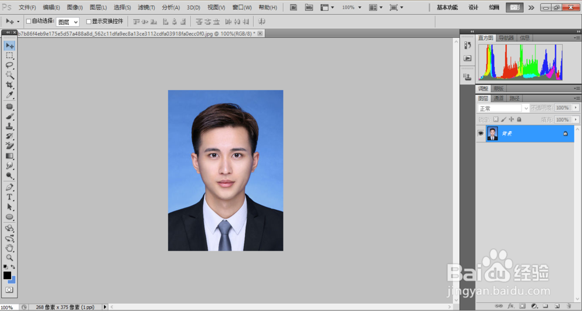Open the 选择(S) menu
582x311 pixels.
[122, 8]
